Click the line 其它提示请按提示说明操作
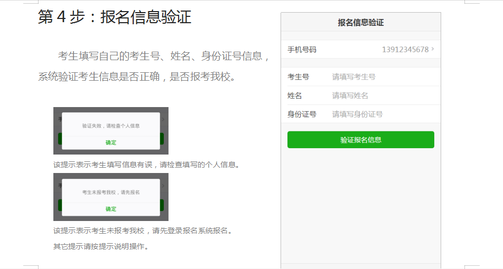Screen dimensions: 503x269 tap(101, 246)
